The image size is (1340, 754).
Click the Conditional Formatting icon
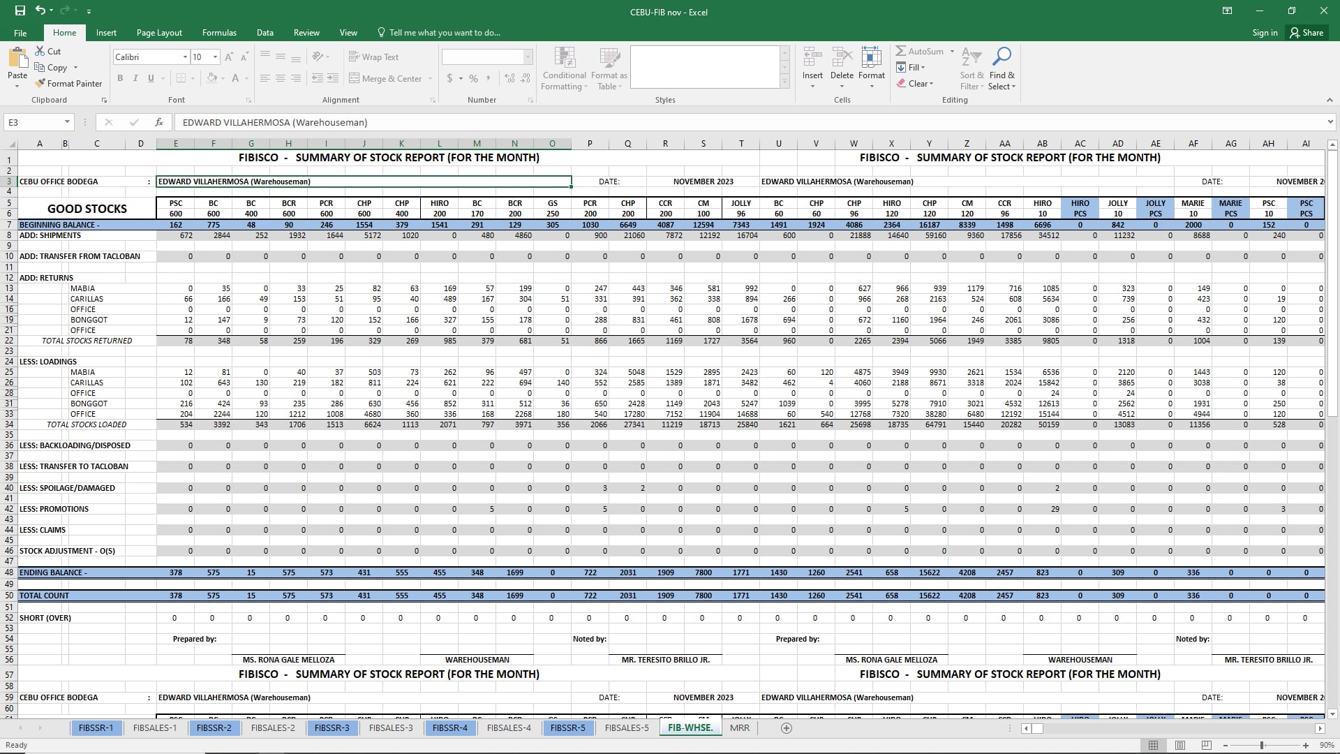pos(564,59)
